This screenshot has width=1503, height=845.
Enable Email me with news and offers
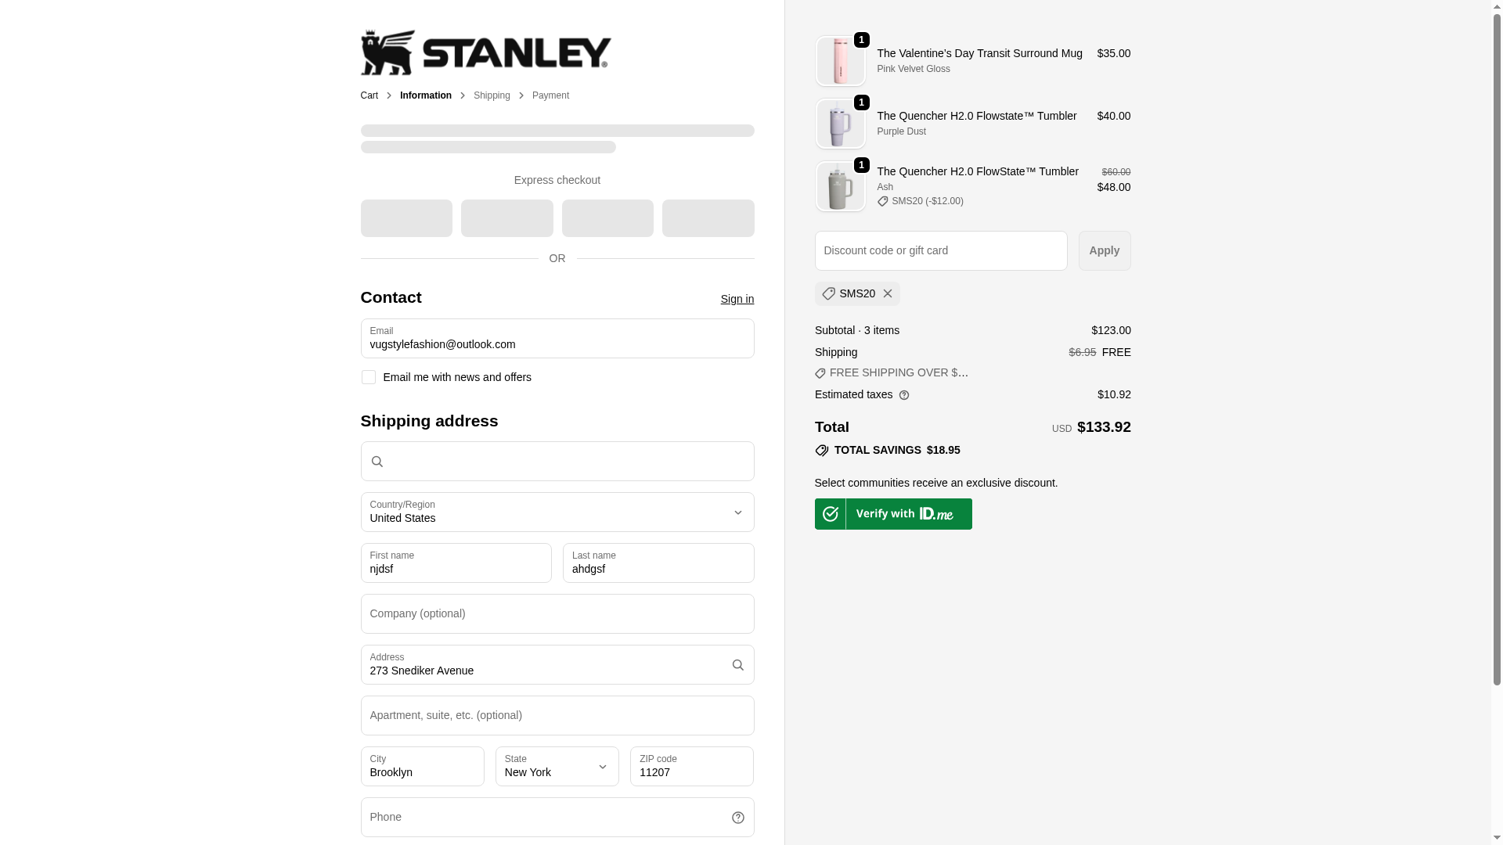coord(369,377)
